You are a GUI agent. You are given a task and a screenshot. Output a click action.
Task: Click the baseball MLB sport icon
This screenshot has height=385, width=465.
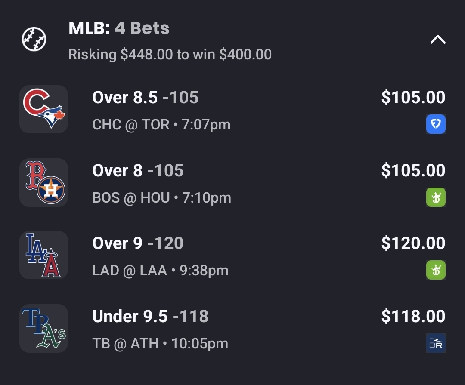coord(34,40)
